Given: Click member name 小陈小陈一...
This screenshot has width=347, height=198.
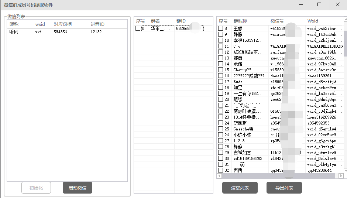Looking at the screenshot, I should [247, 135].
